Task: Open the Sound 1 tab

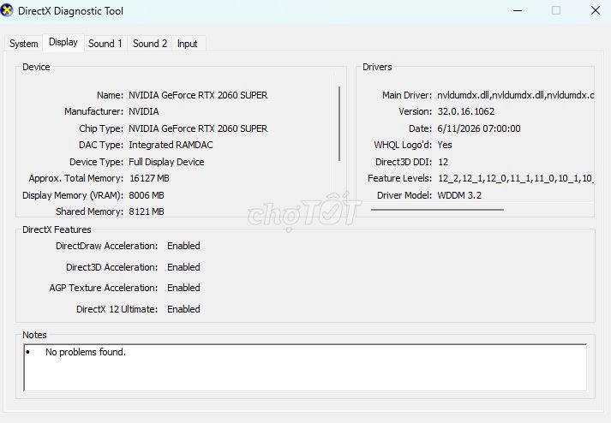Action: pos(105,43)
